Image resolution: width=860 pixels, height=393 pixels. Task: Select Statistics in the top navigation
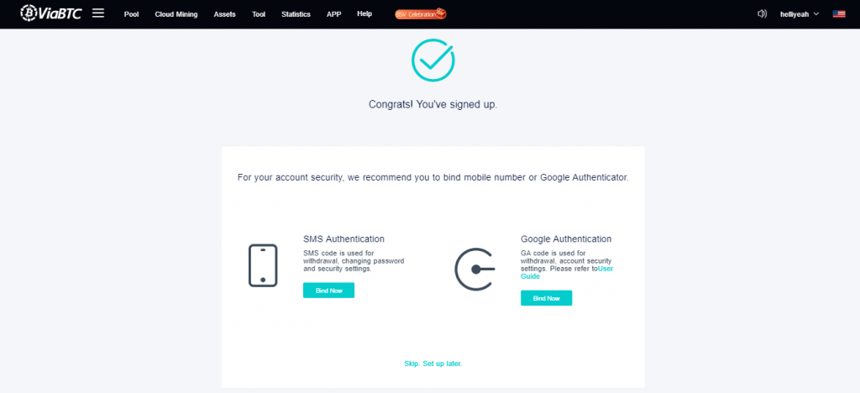point(296,14)
